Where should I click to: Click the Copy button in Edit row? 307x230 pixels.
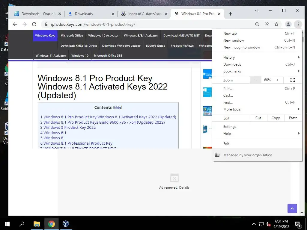276,118
